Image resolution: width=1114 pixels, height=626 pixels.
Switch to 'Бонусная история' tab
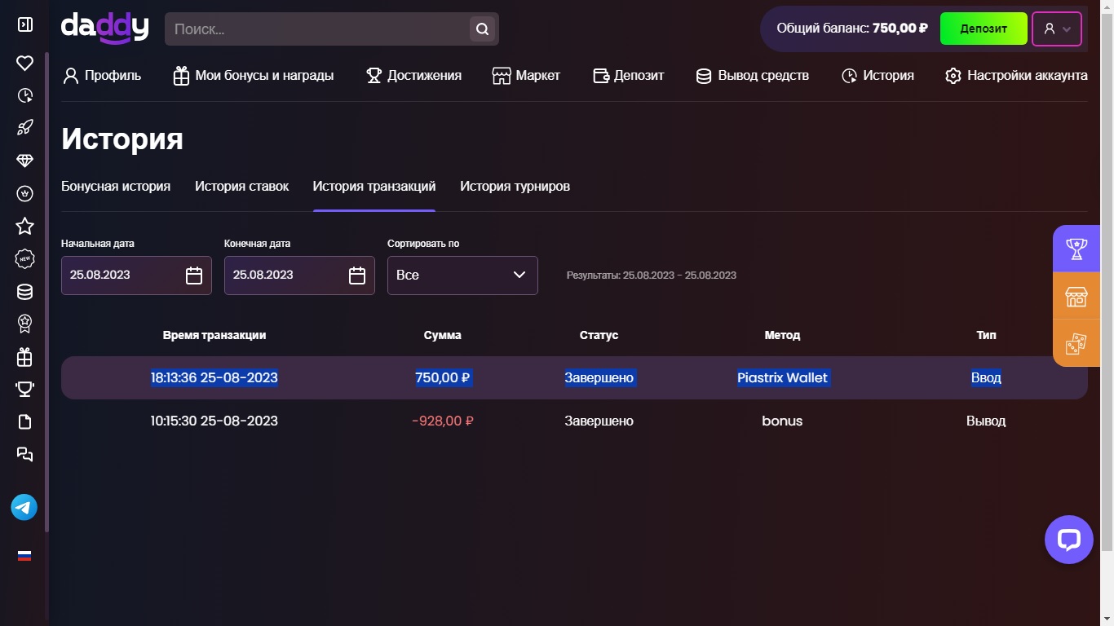pos(116,187)
